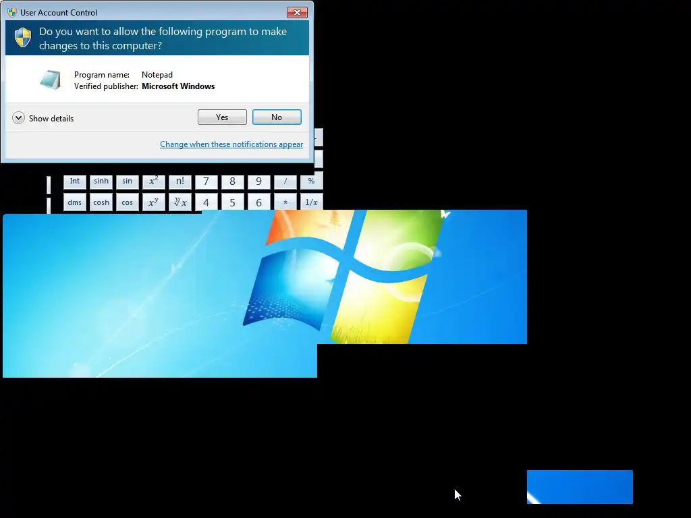The height and width of the screenshot is (518, 691).
Task: Click the Notepad program icon
Action: 50,80
